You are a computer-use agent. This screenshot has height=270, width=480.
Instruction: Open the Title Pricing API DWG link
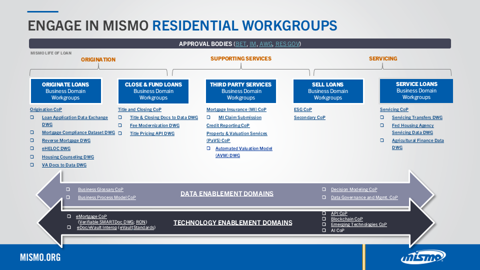click(152, 133)
